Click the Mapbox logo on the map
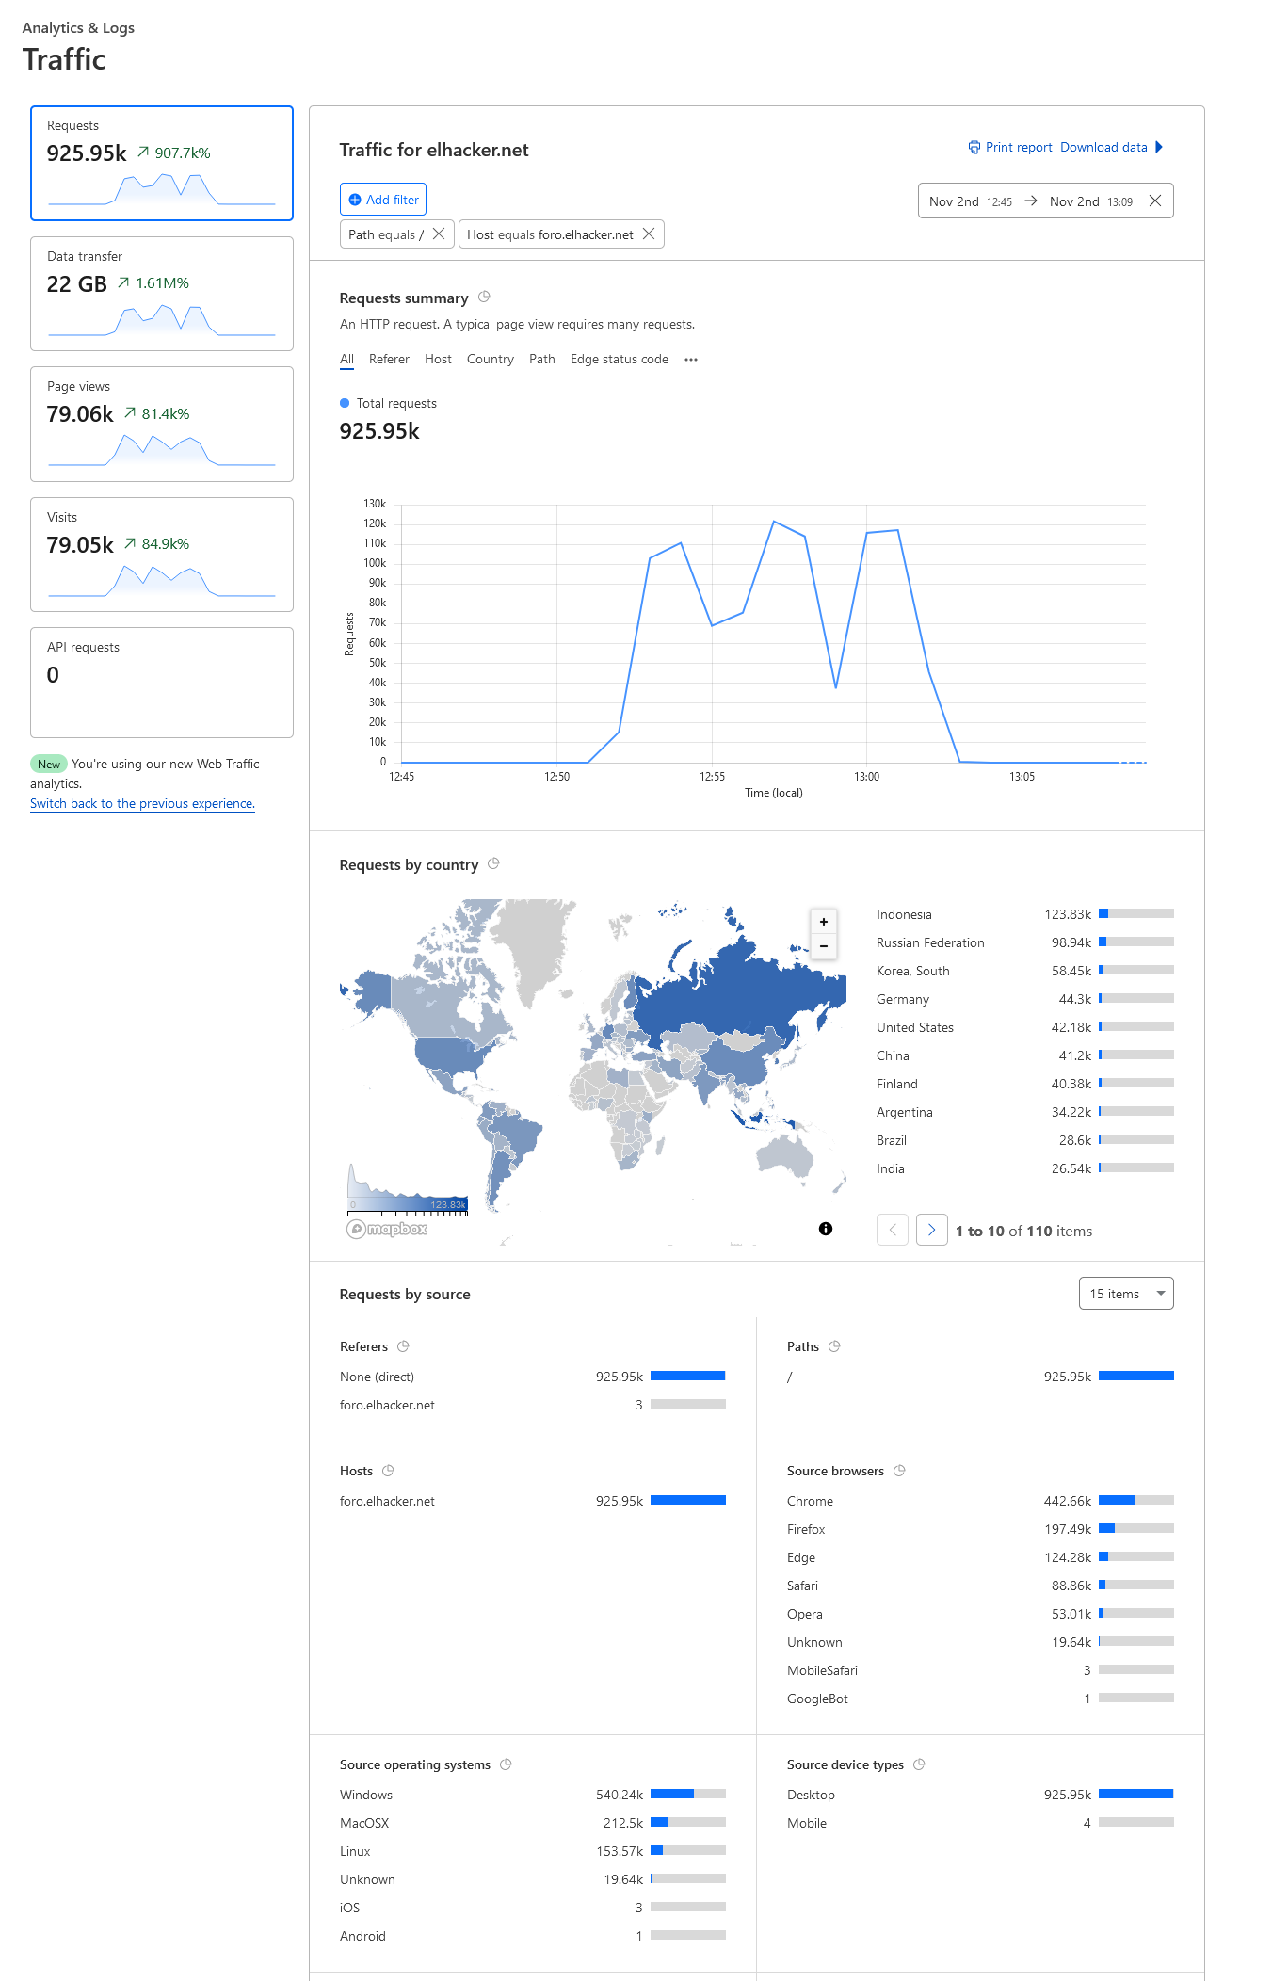The width and height of the screenshot is (1272, 1981). pos(387,1229)
